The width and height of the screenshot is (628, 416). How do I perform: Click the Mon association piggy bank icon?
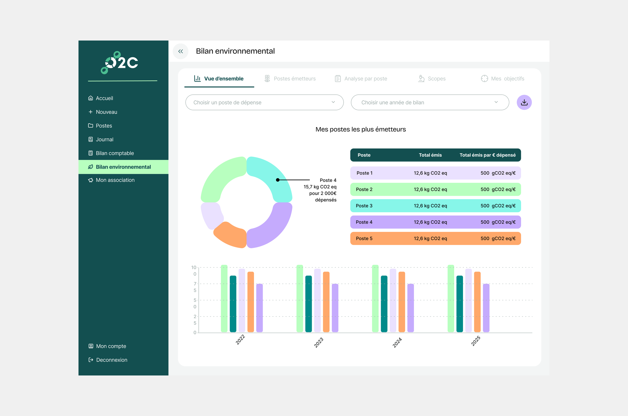(x=90, y=180)
